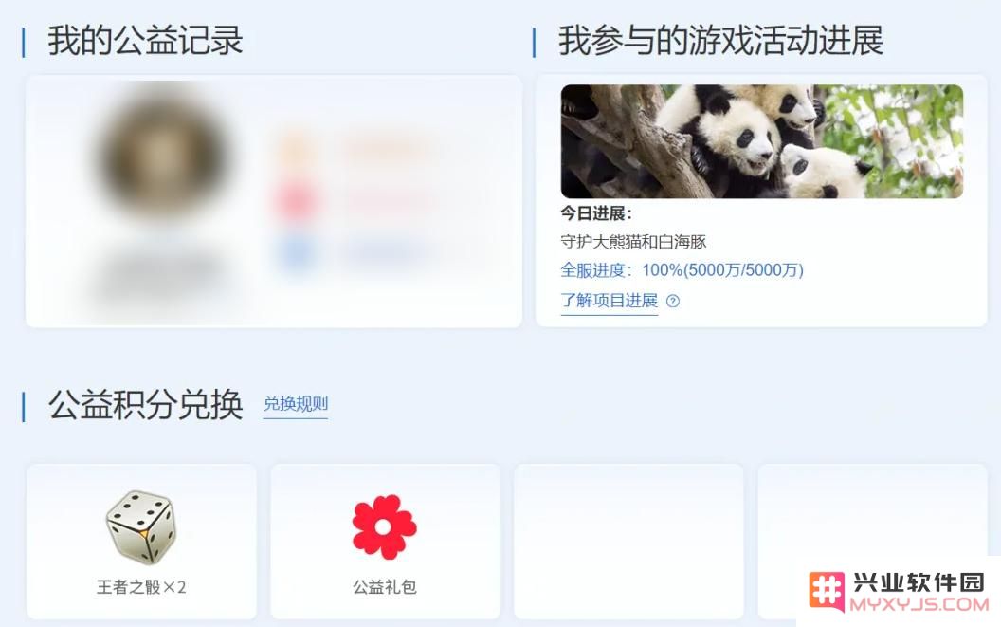Click the red flower 公益礼包 icon
This screenshot has height=627, width=1001.
click(x=384, y=527)
